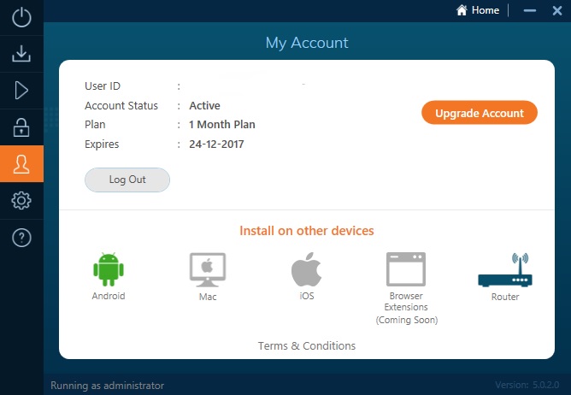Click the 'Android' label text
Image resolution: width=571 pixels, height=395 pixels.
point(109,296)
